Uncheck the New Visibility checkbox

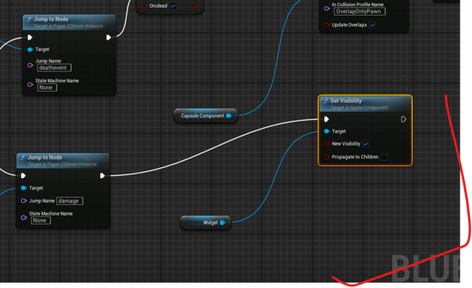point(366,144)
